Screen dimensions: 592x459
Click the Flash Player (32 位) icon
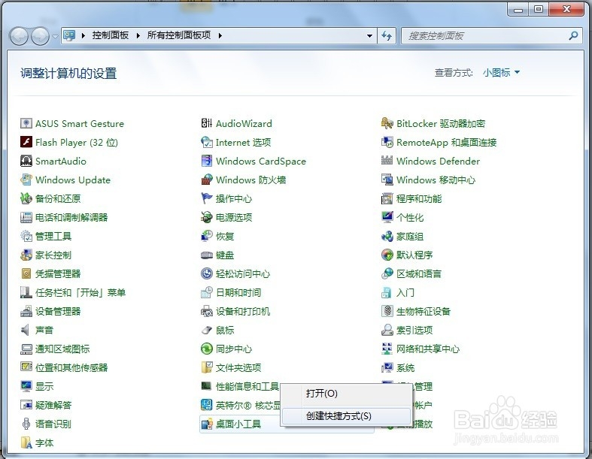[26, 142]
